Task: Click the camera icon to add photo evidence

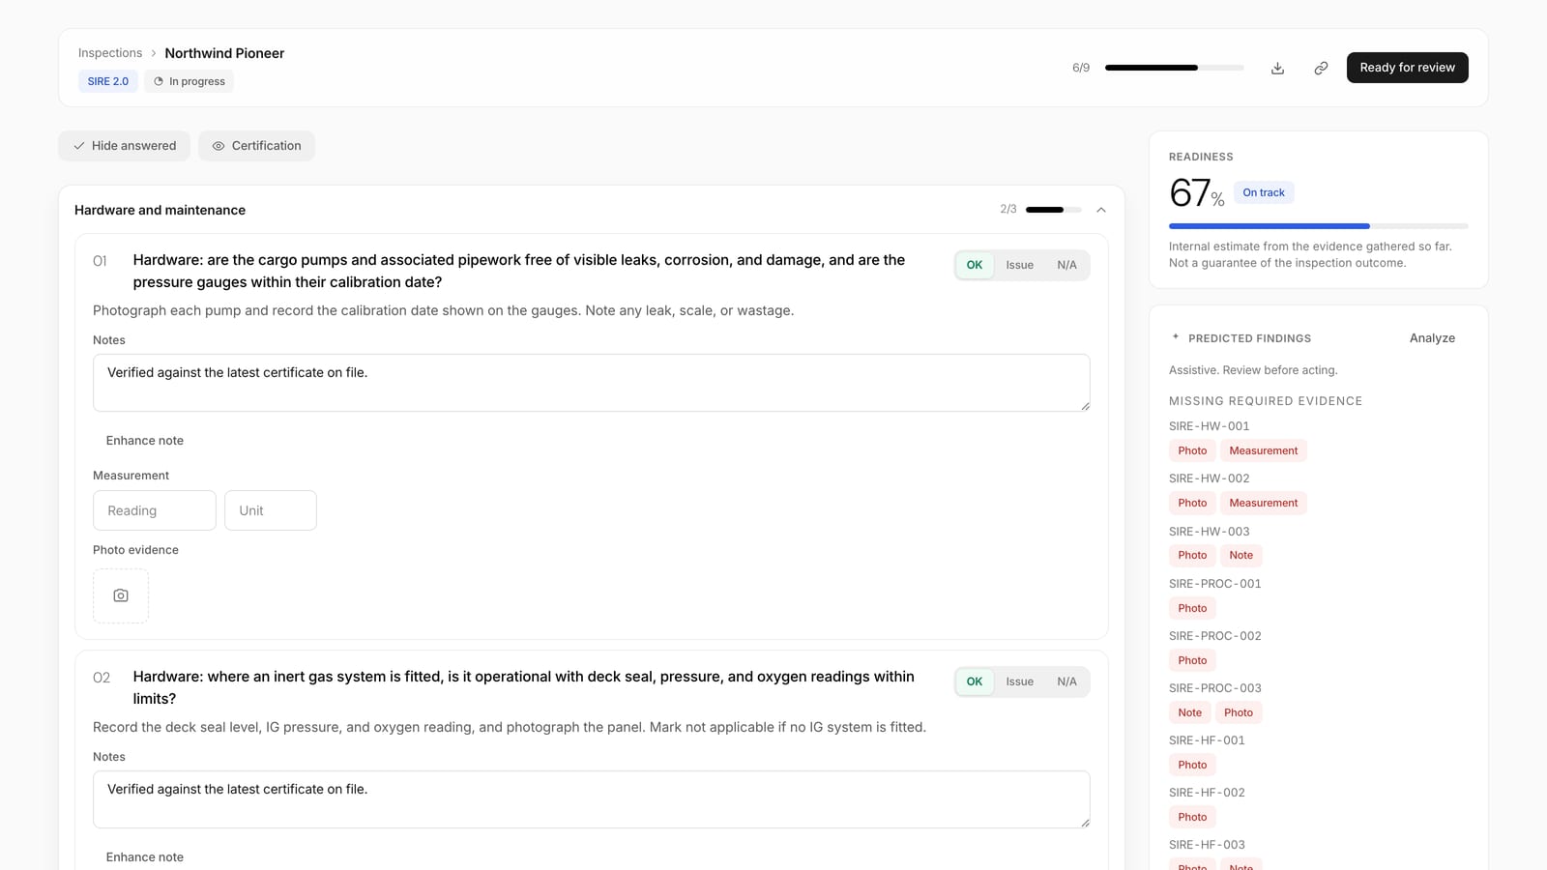Action: pyautogui.click(x=121, y=595)
